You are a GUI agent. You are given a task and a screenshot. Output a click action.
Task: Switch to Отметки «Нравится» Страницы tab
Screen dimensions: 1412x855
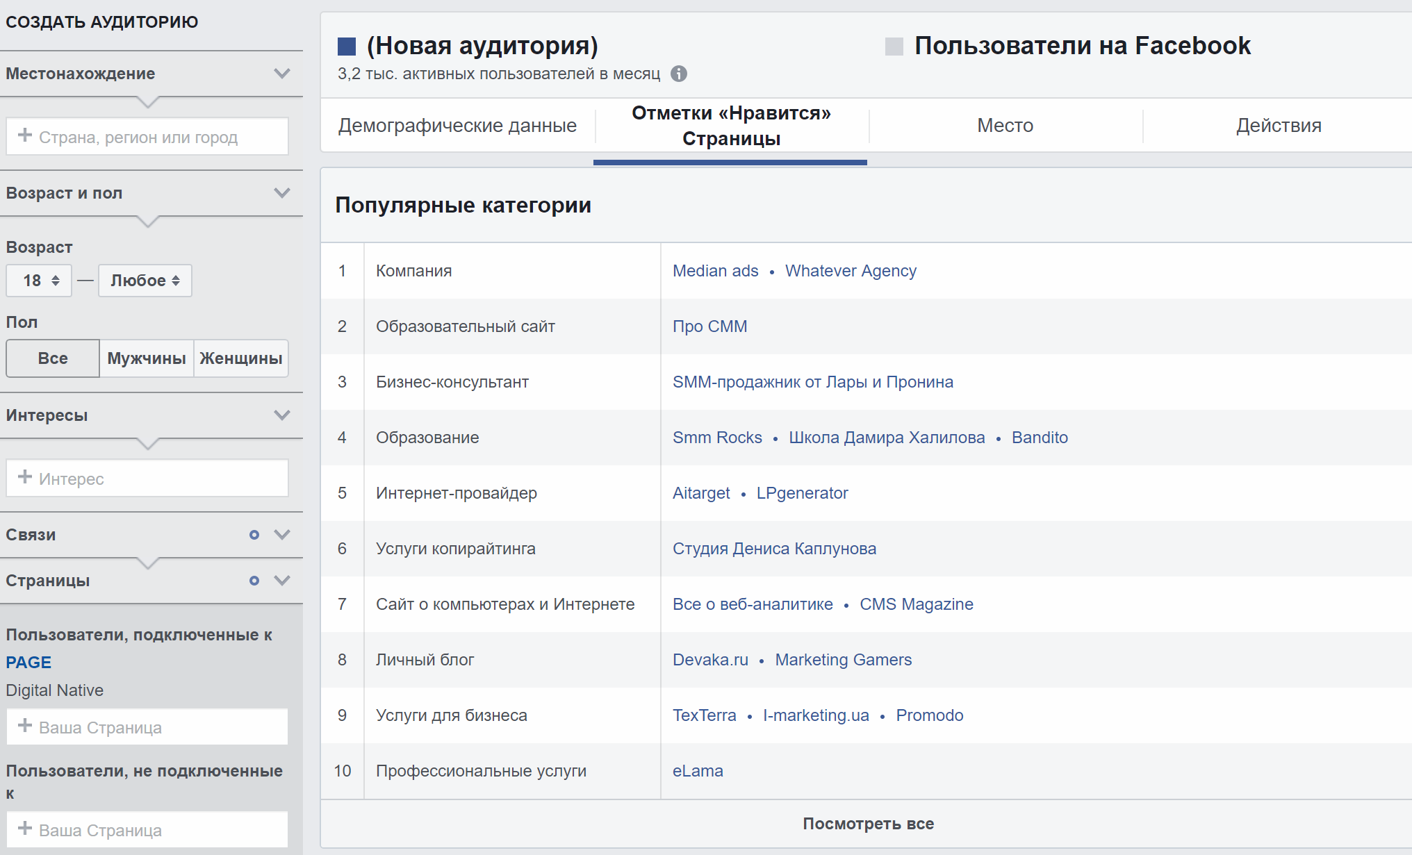731,126
